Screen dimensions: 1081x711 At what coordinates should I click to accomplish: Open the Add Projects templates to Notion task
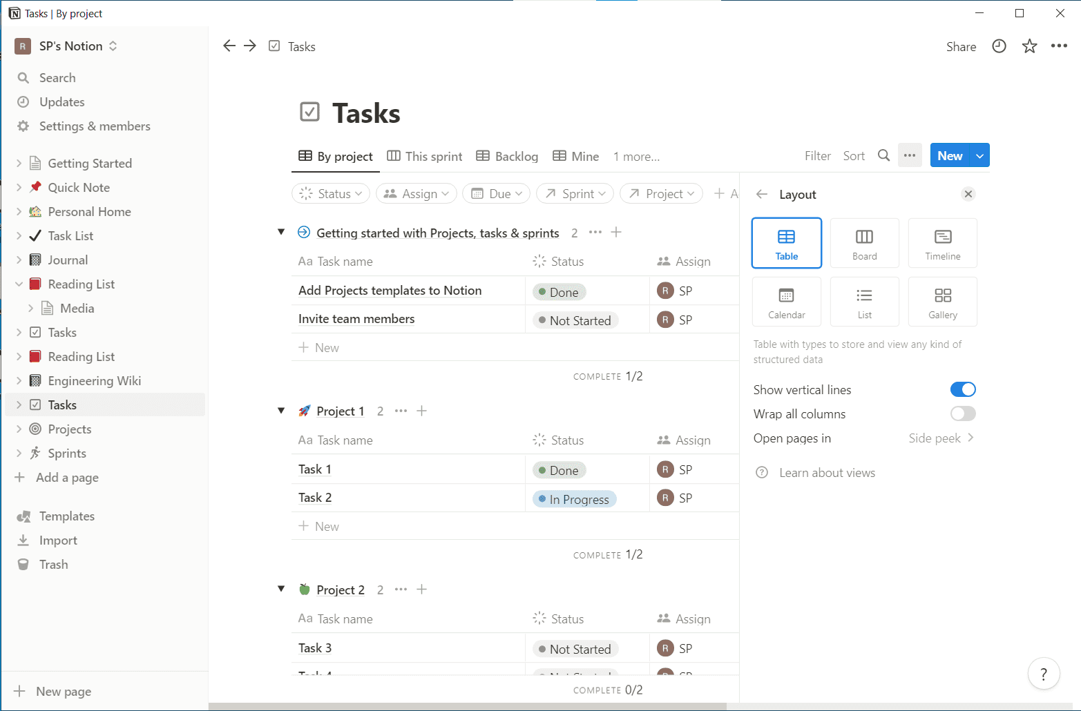tap(390, 291)
